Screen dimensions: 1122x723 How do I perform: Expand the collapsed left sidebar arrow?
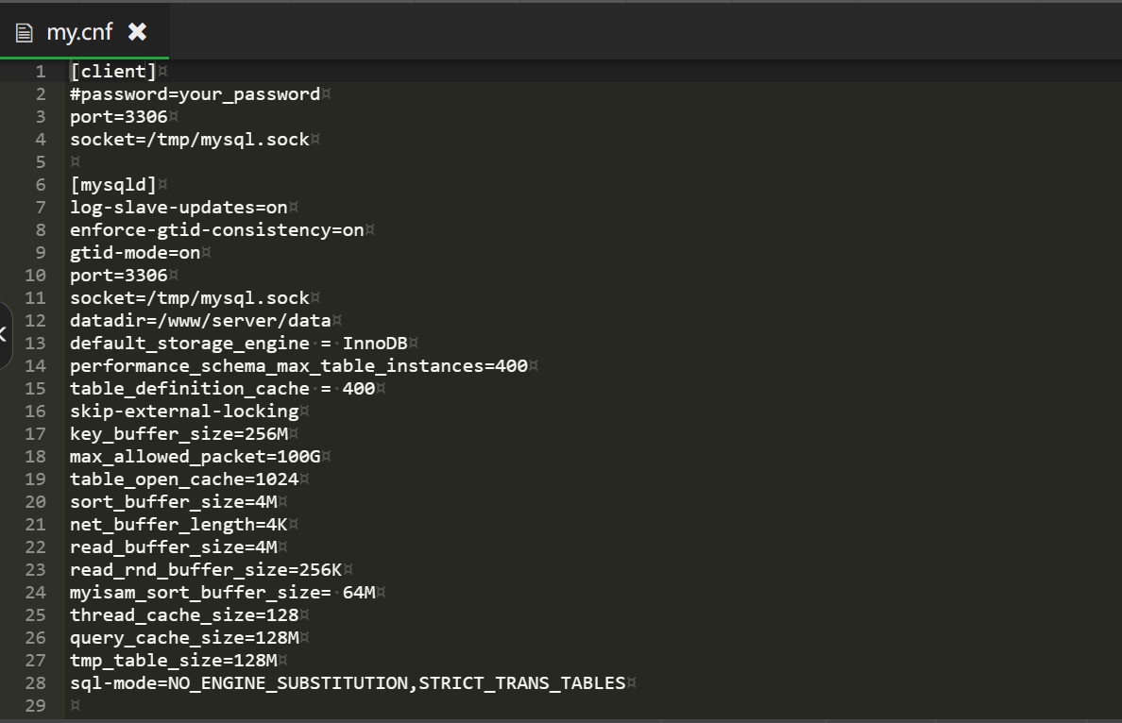(x=4, y=335)
